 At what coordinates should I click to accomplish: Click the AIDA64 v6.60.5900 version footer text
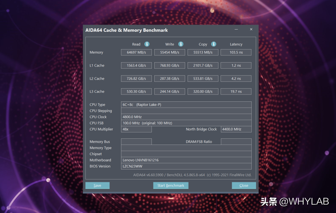192,175
